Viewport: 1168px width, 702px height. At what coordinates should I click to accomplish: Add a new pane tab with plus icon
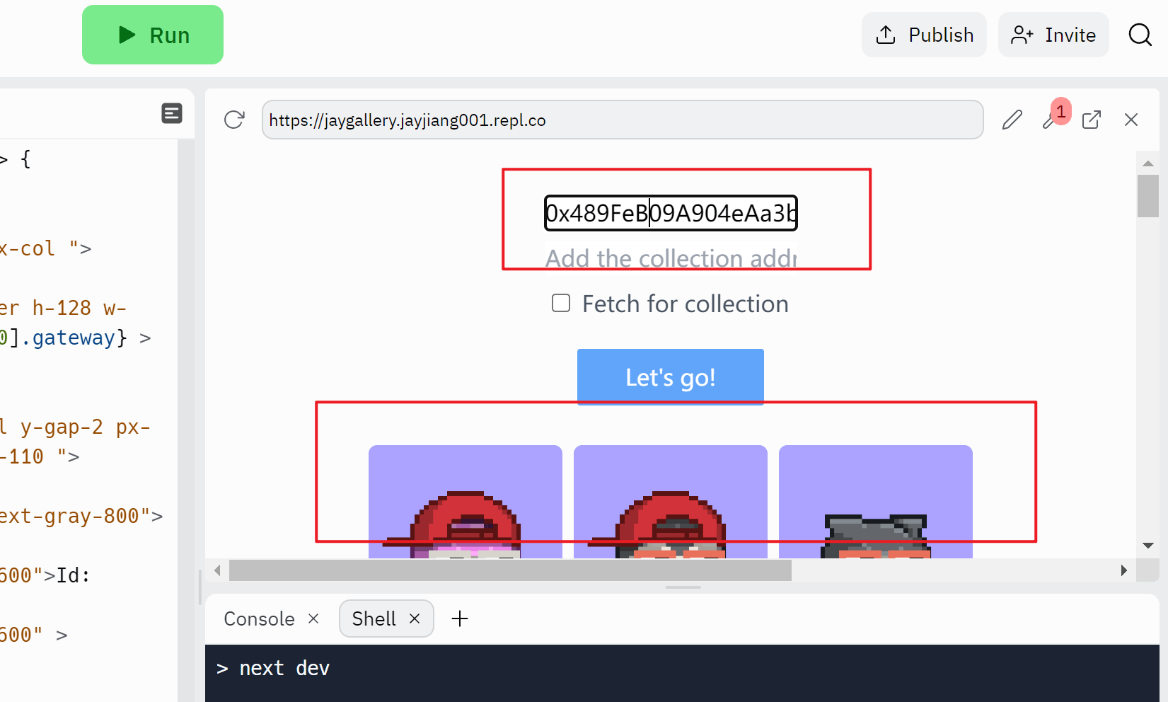click(460, 618)
